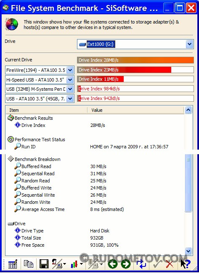Click magnifier icon next to Random Write
The width and height of the screenshot is (199, 274).
tap(18, 202)
